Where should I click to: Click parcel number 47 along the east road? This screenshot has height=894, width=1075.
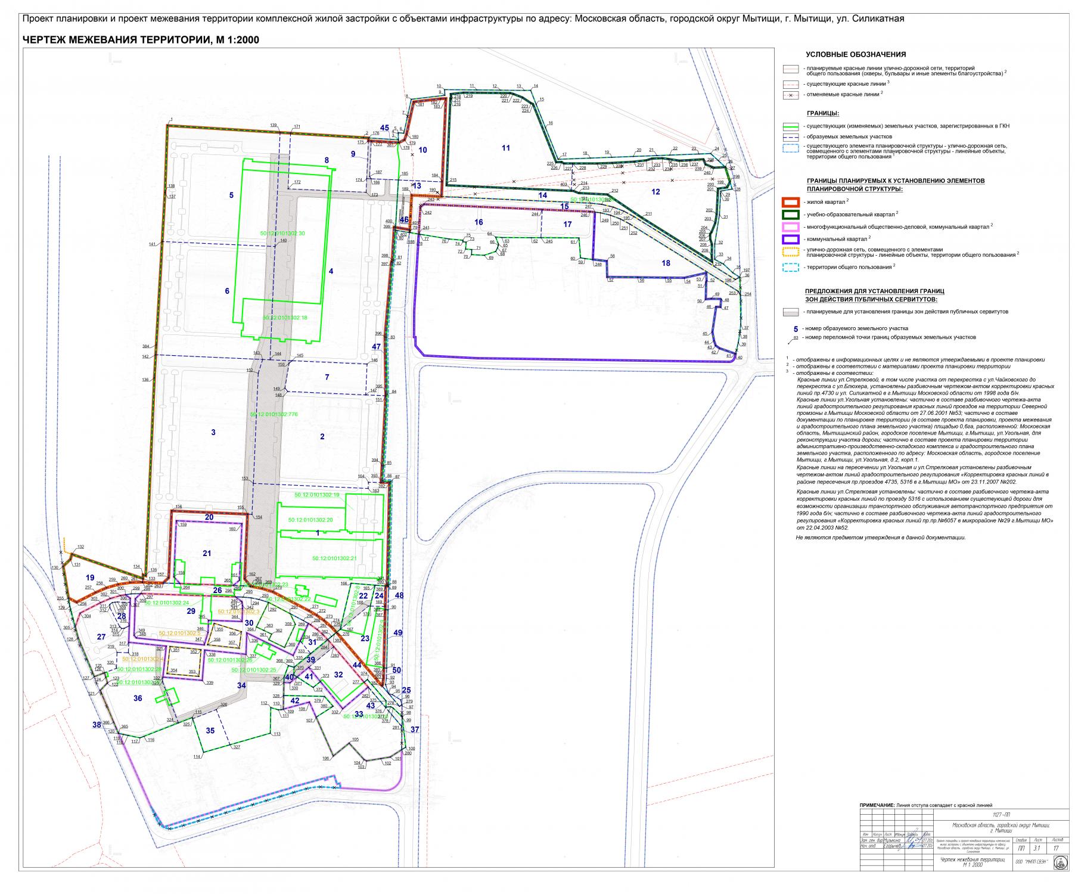[376, 347]
